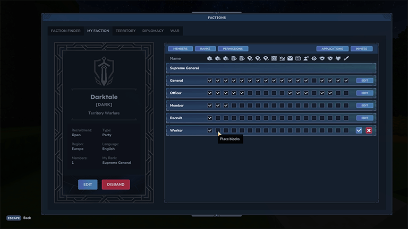Click the last map-pin permission icon in header

pos(266,58)
